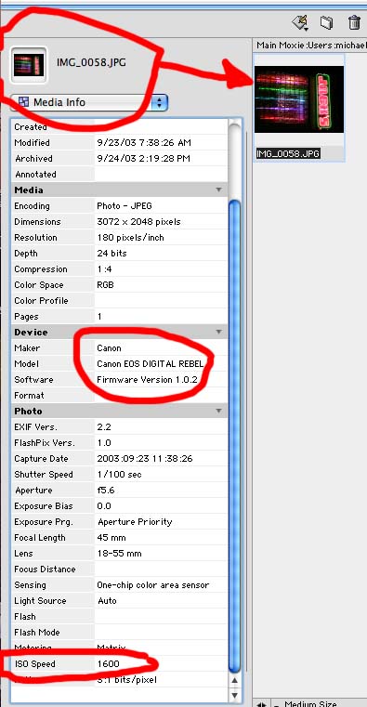The height and width of the screenshot is (707, 367).
Task: Collapse the Media section triangle
Action: tap(218, 190)
